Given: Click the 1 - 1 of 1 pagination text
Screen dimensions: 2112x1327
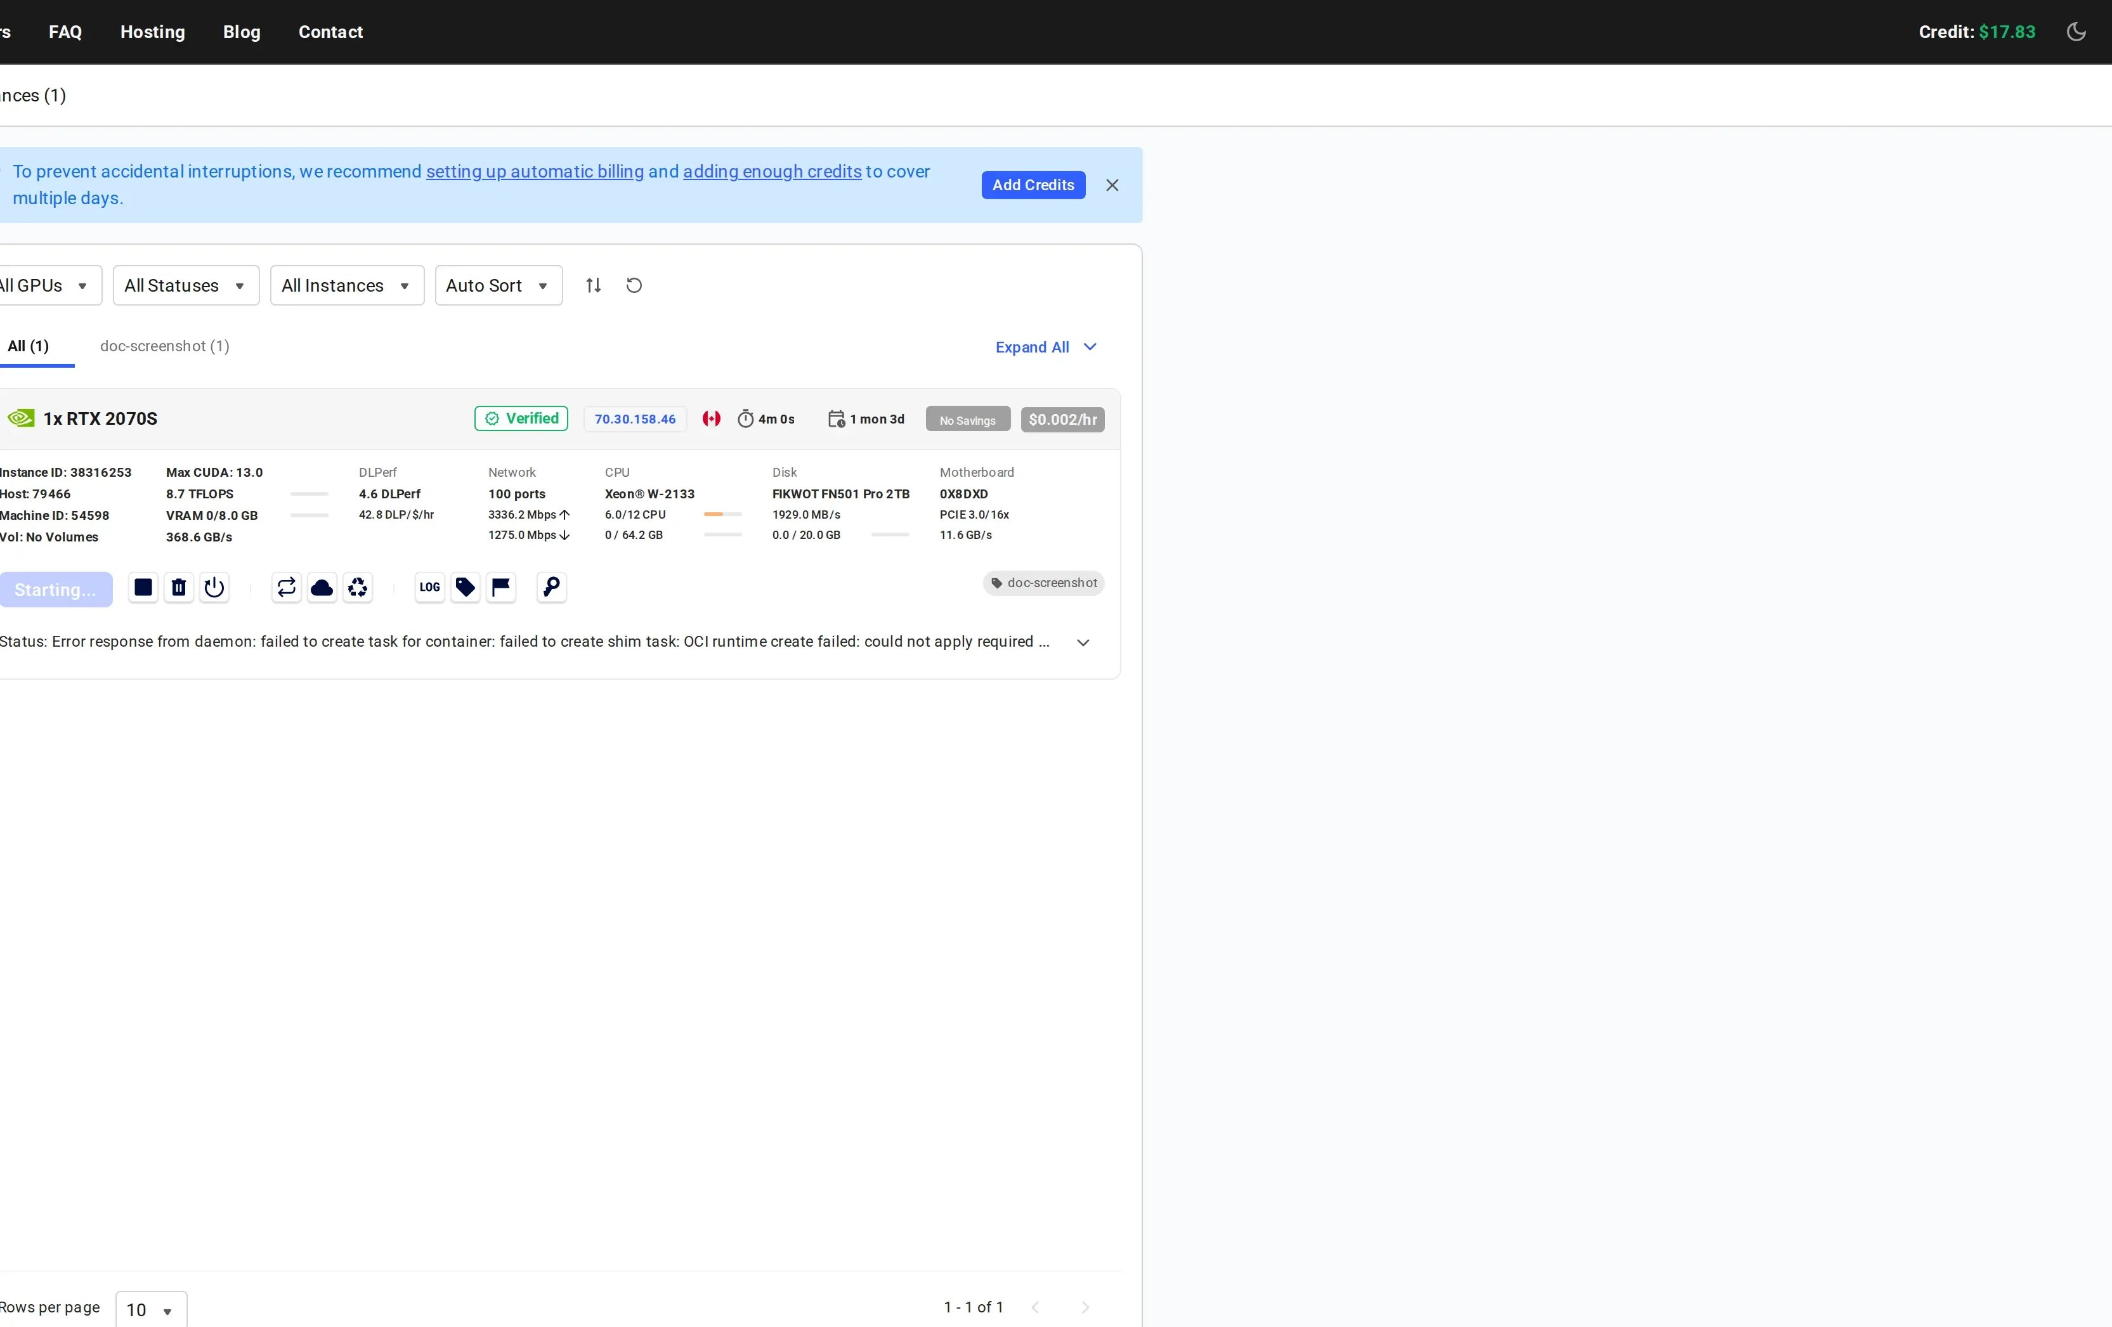Looking at the screenshot, I should tap(974, 1307).
